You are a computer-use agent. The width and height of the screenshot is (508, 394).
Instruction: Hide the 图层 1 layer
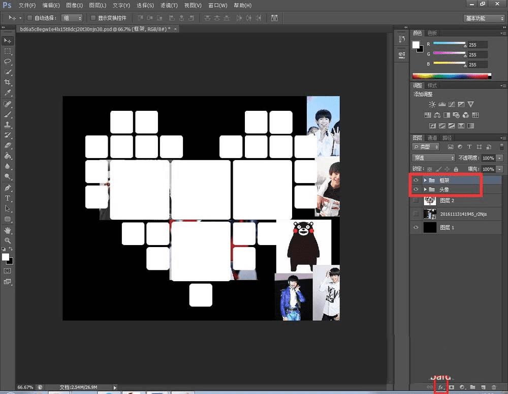pyautogui.click(x=416, y=228)
